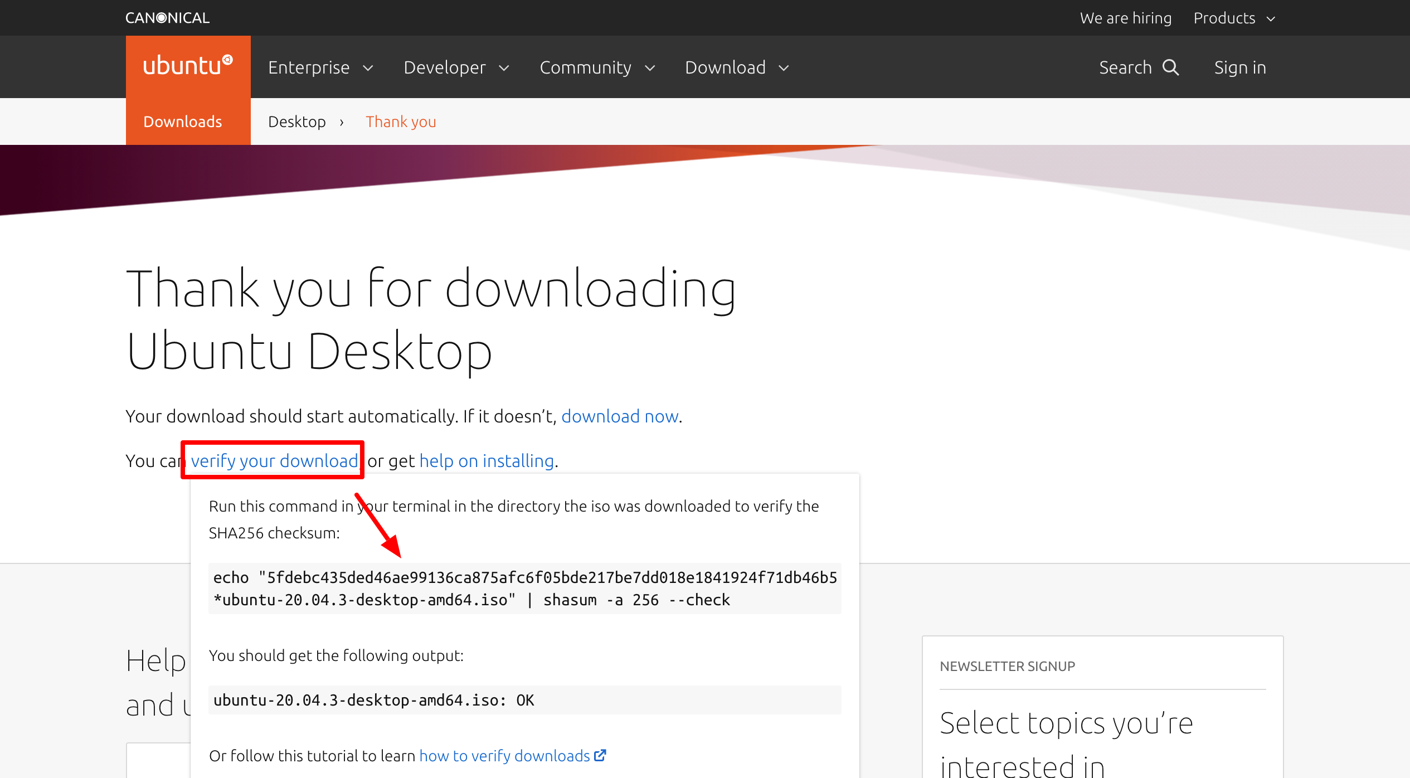
Task: Open the Products dropdown arrow
Action: (x=1271, y=19)
